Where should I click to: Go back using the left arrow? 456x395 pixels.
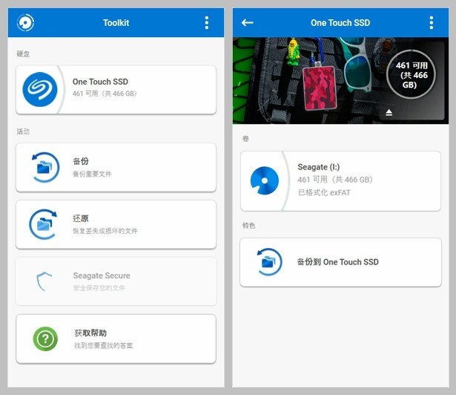248,23
